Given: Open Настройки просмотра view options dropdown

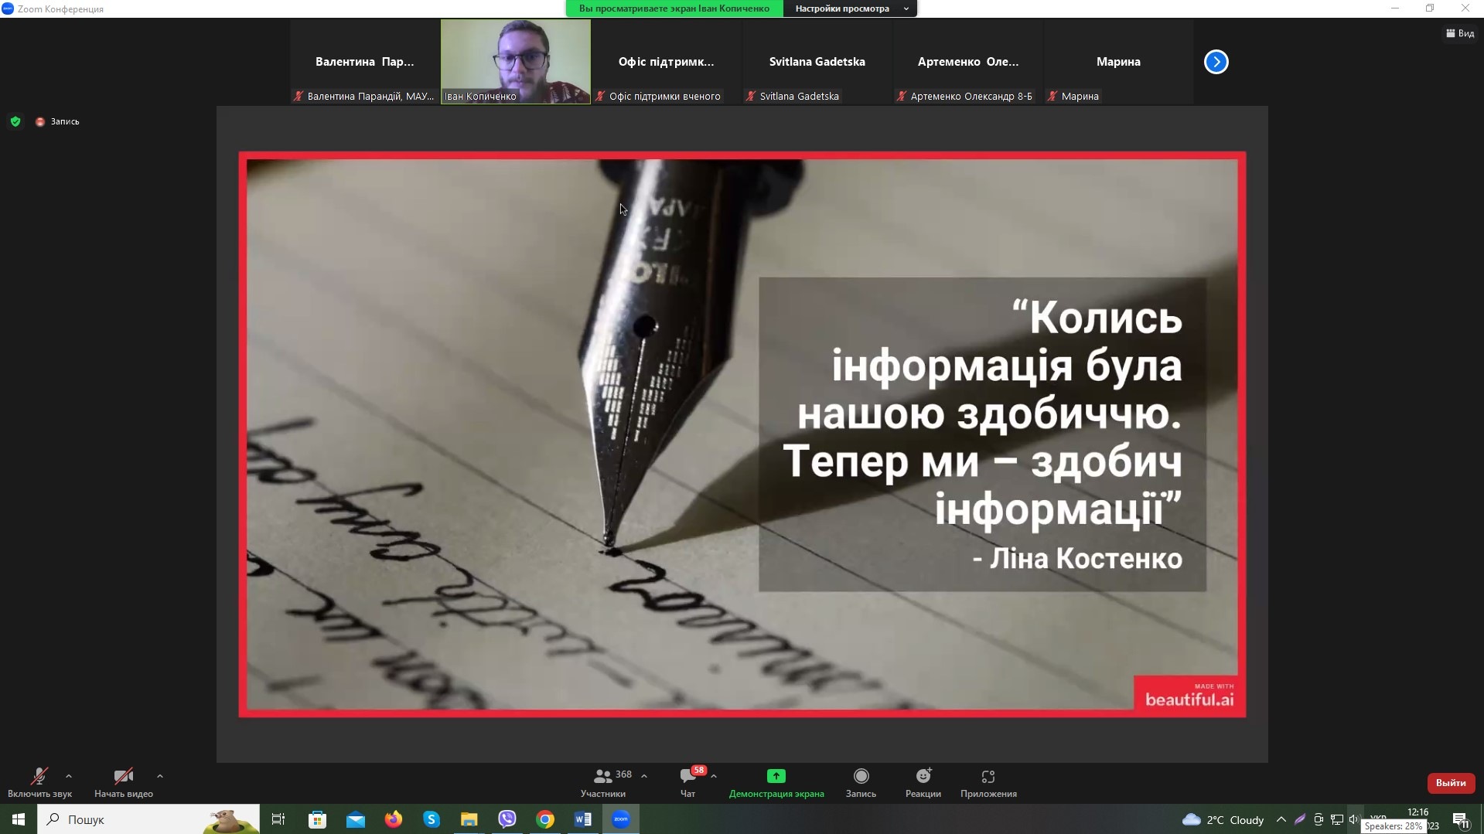Looking at the screenshot, I should click(x=850, y=9).
